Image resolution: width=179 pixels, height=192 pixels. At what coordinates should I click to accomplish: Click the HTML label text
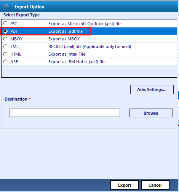[16, 54]
